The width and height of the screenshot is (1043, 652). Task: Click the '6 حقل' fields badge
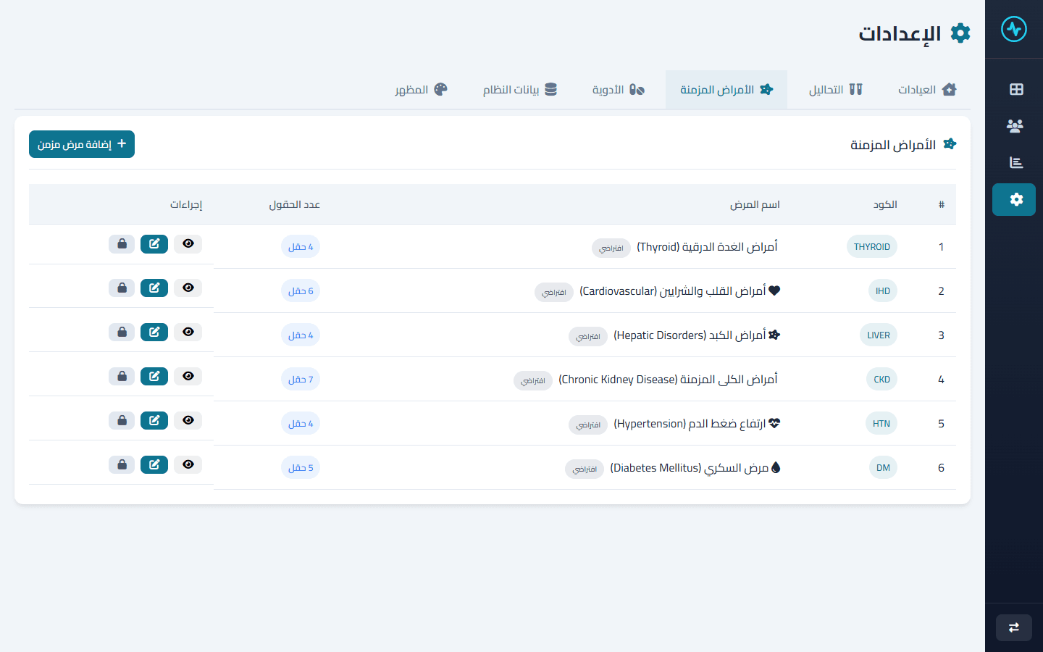click(301, 291)
